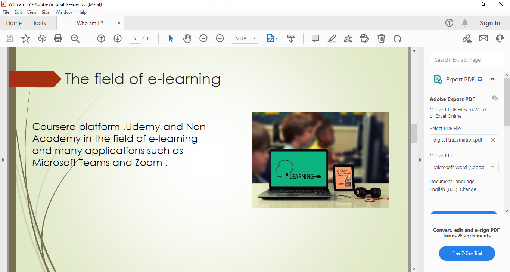
Task: Open the Add Sticky Note comment tool
Action: point(315,38)
